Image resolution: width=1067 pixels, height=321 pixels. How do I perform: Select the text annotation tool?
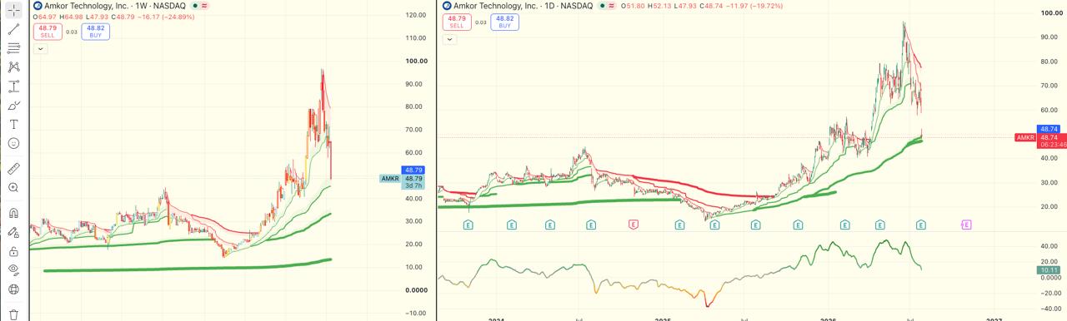click(x=13, y=124)
